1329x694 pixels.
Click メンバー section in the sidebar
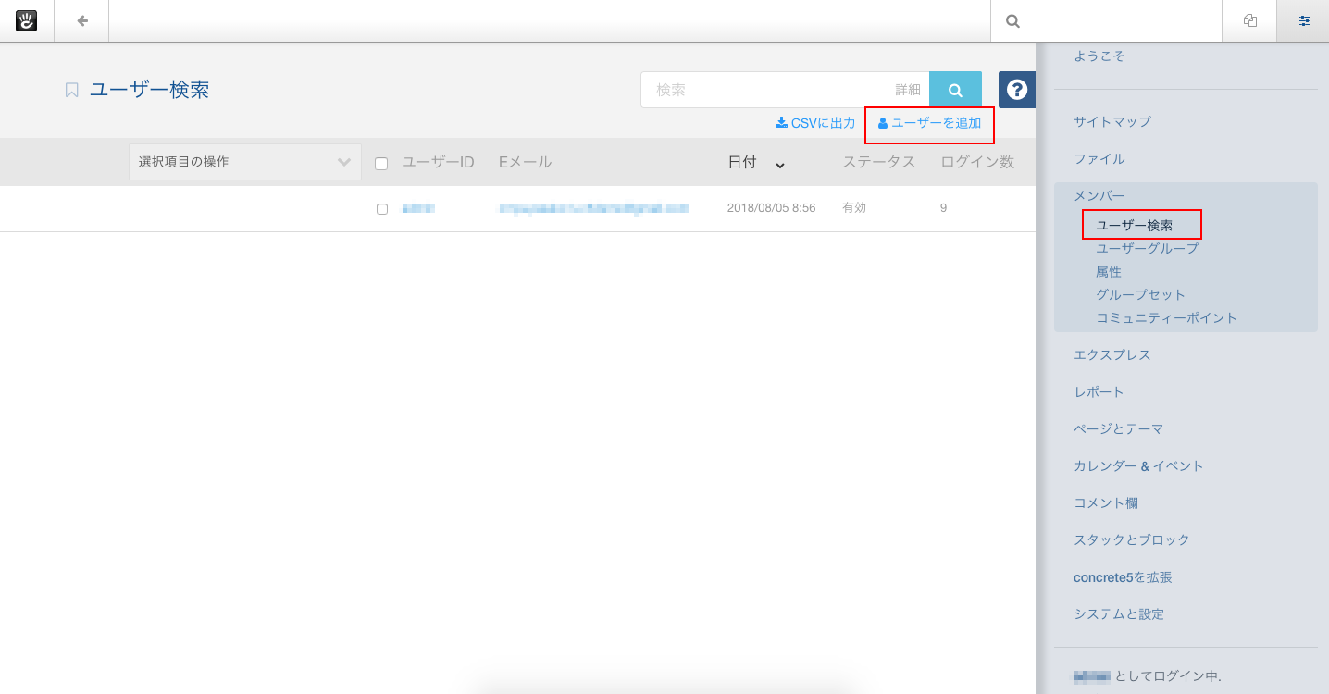pos(1099,195)
